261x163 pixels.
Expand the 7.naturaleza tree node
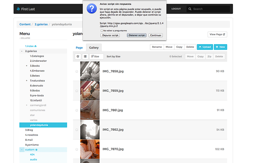[27, 81]
